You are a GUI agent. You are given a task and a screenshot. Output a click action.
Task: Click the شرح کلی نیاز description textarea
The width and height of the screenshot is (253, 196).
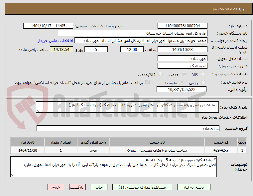click(x=127, y=107)
